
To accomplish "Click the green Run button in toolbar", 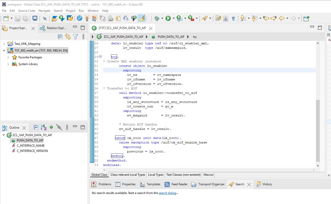I will point(168,18).
